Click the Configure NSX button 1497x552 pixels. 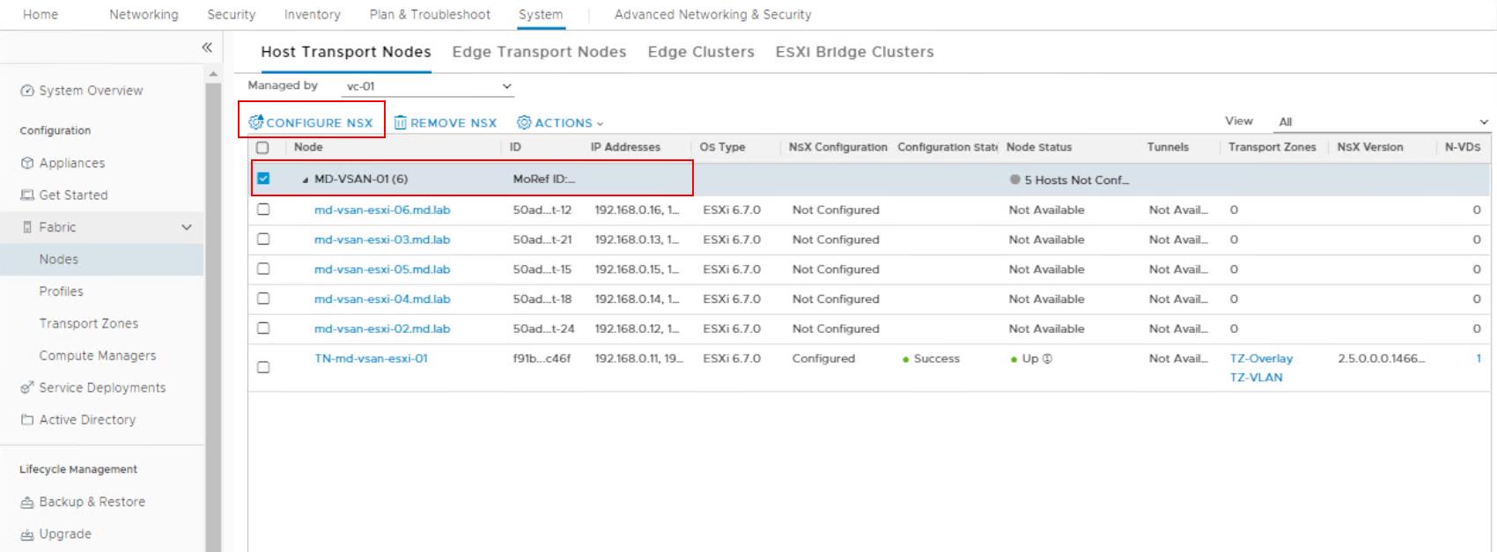[311, 123]
